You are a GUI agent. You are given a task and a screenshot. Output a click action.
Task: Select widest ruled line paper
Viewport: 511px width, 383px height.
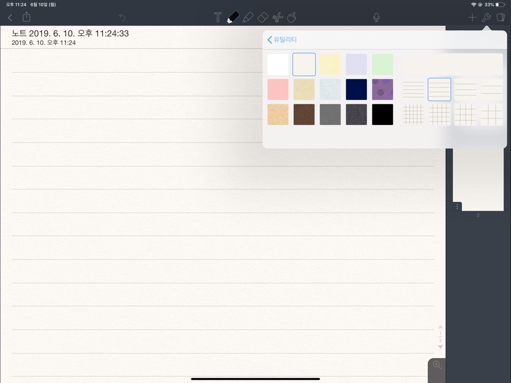pos(492,89)
